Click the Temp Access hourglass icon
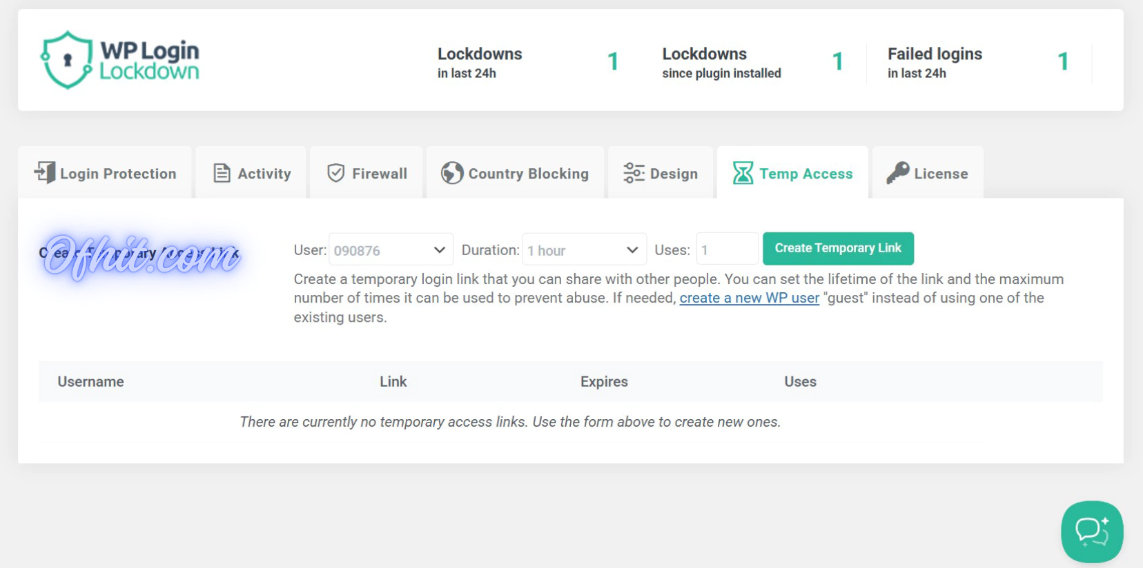Image resolution: width=1143 pixels, height=568 pixels. pyautogui.click(x=743, y=173)
